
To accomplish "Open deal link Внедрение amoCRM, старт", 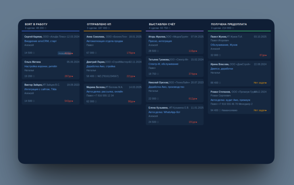I will [40, 41].
